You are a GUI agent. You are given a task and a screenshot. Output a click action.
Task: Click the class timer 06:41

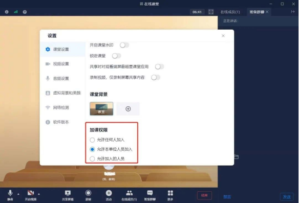click(x=197, y=12)
